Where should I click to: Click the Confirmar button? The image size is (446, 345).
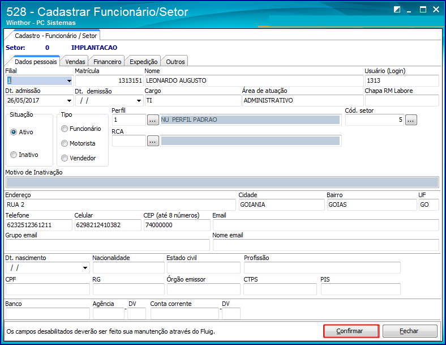click(351, 331)
